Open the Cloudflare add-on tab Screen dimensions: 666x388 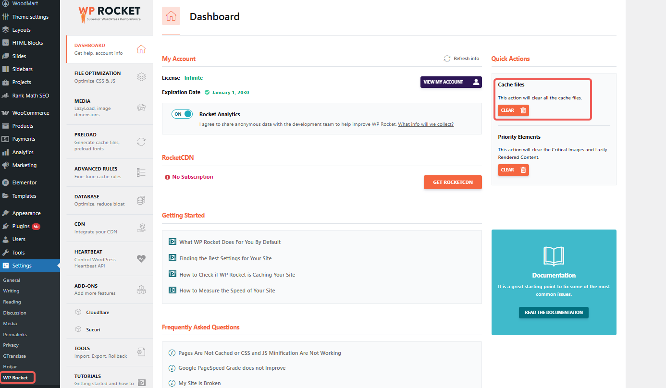110,312
